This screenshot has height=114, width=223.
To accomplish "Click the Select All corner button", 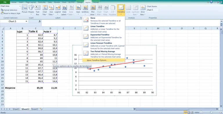I will point(2,28).
